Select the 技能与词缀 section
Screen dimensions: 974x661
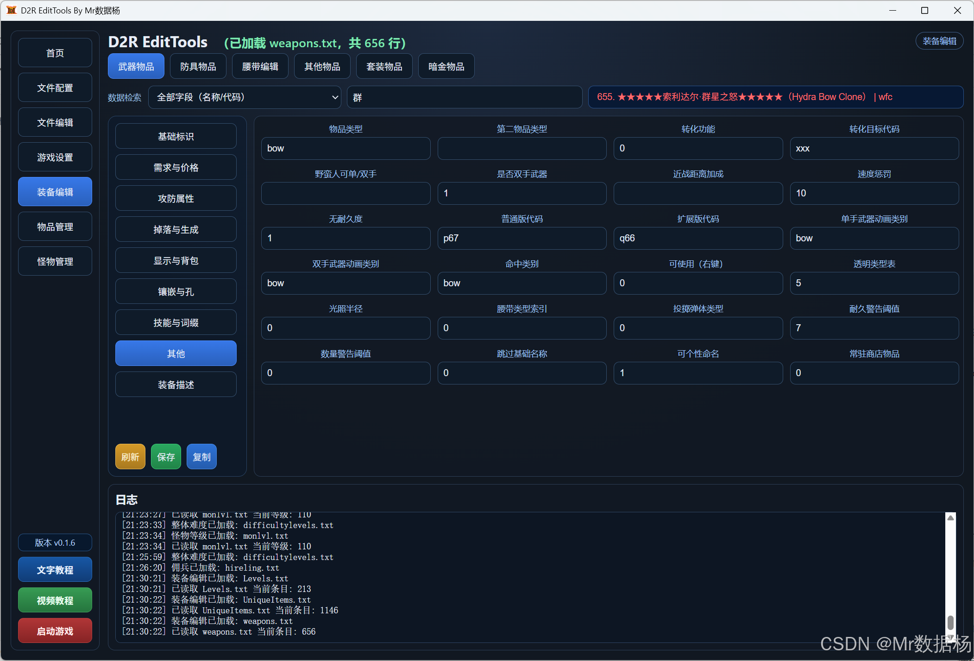176,323
